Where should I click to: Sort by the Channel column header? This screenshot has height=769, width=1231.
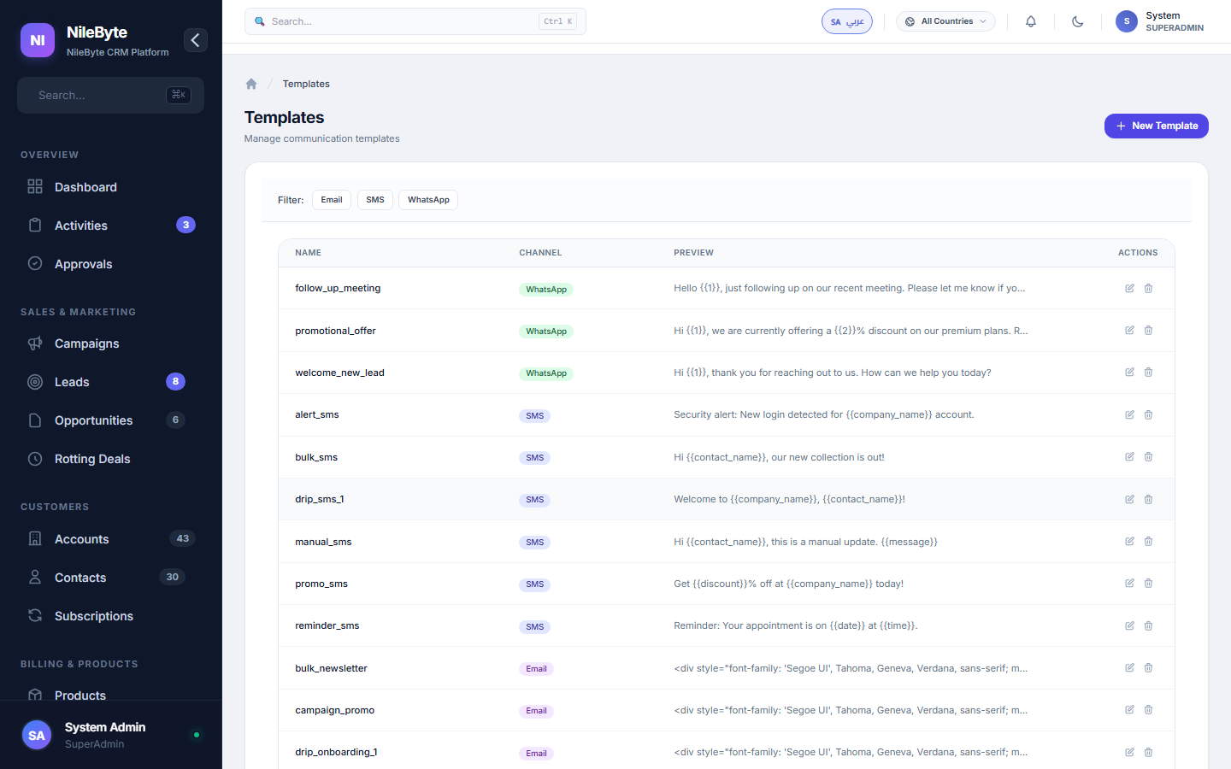click(540, 253)
